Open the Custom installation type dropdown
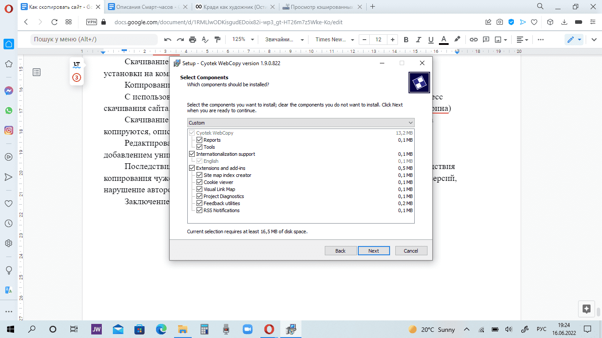Image resolution: width=602 pixels, height=338 pixels. coord(301,123)
